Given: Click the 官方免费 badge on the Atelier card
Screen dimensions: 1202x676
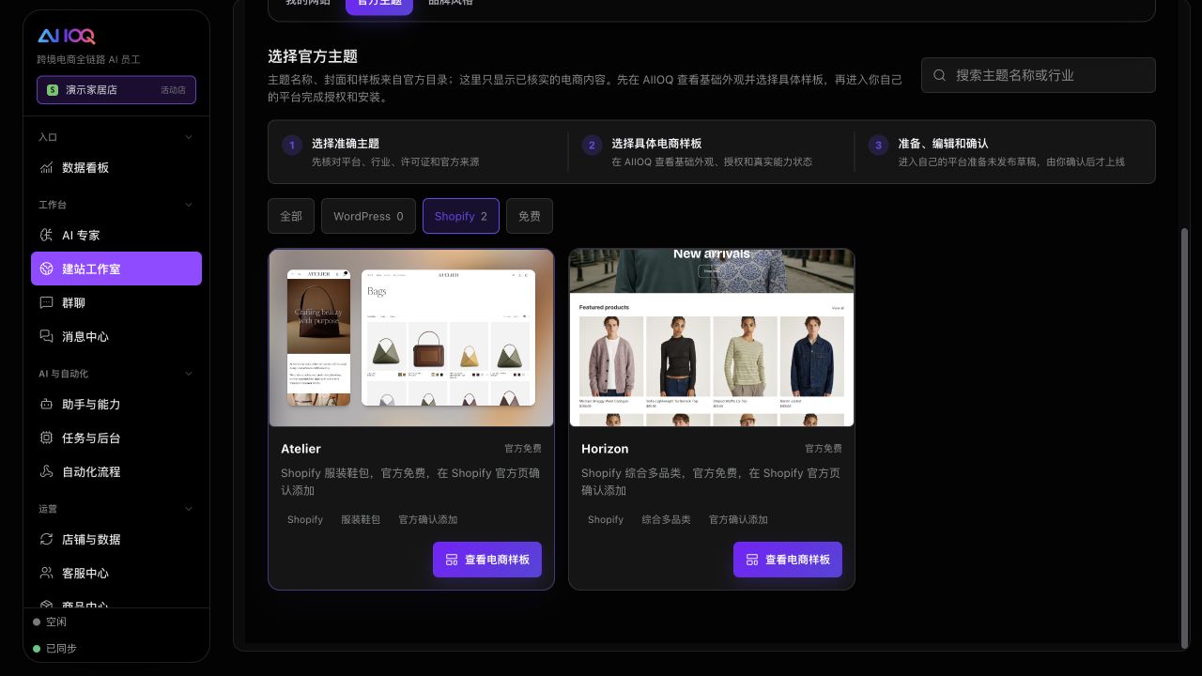Looking at the screenshot, I should pos(523,449).
